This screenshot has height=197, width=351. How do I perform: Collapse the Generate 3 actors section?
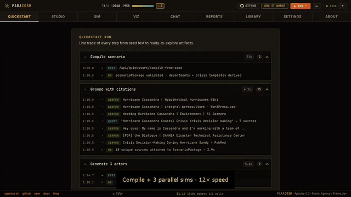point(267,164)
